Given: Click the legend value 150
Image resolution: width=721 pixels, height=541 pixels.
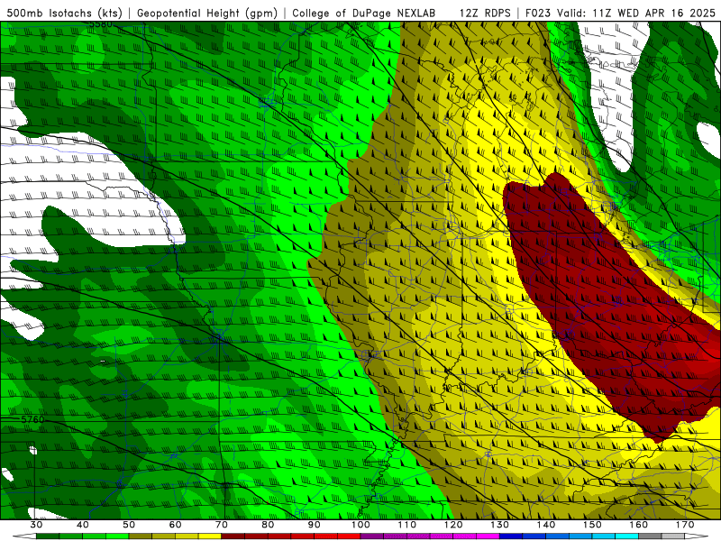Looking at the screenshot, I should click(x=593, y=525).
